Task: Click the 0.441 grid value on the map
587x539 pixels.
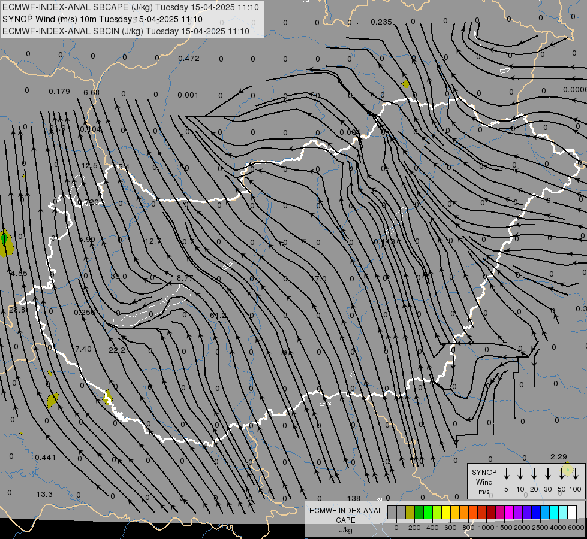Action: (46, 457)
